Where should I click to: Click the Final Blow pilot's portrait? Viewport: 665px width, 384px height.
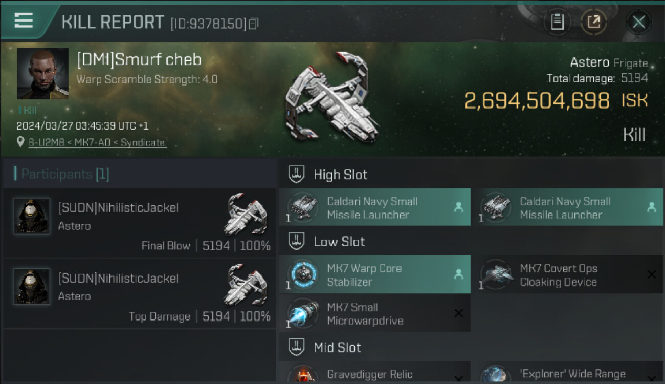coord(32,216)
